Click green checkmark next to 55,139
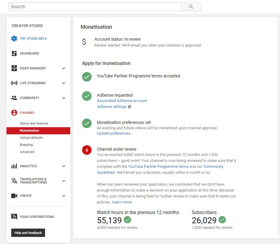 coord(127,220)
